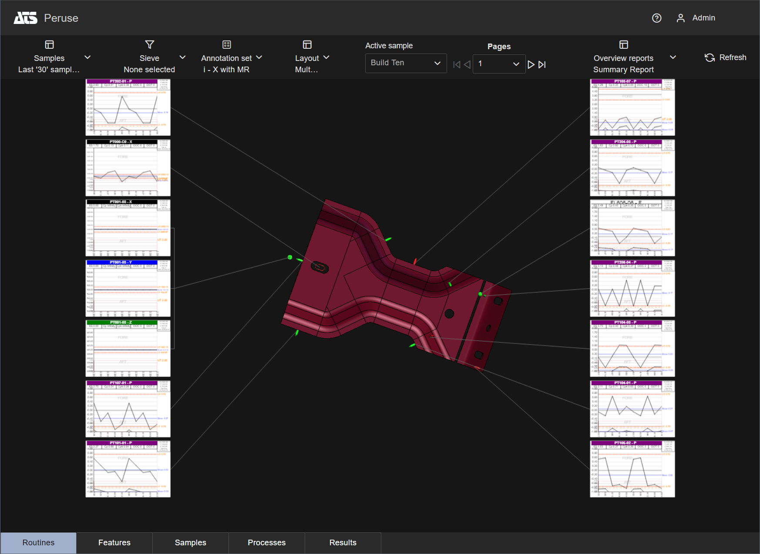
Task: Advance to the next page
Action: [x=531, y=64]
